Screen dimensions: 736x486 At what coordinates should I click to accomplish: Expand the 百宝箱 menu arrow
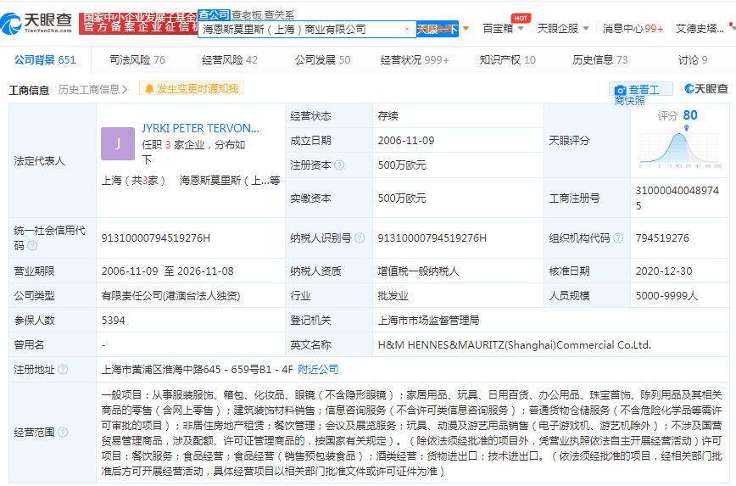point(521,29)
